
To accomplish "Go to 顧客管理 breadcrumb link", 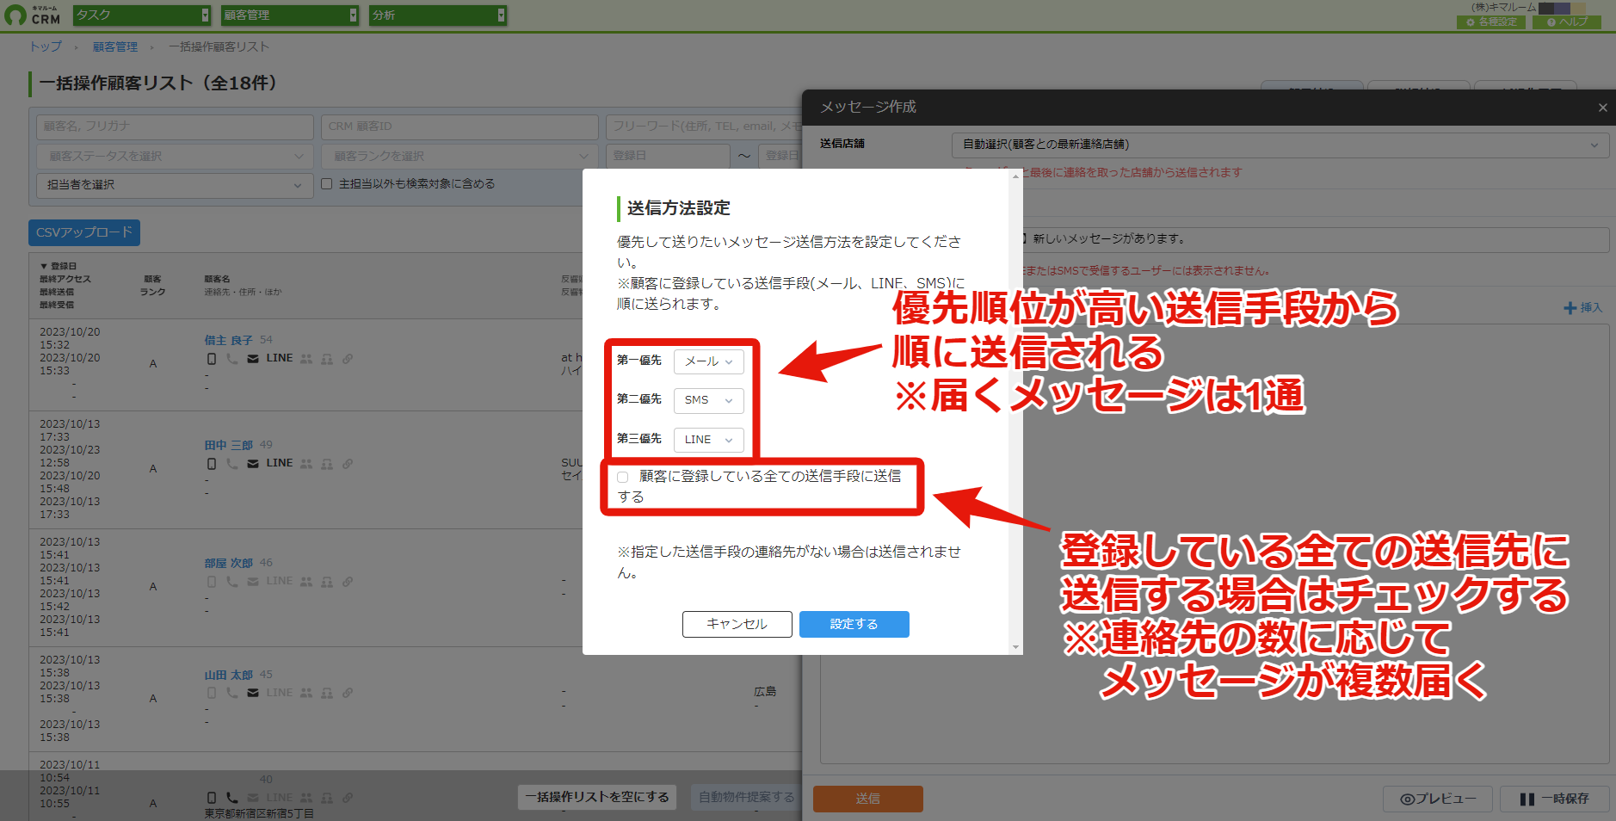I will click(x=115, y=46).
